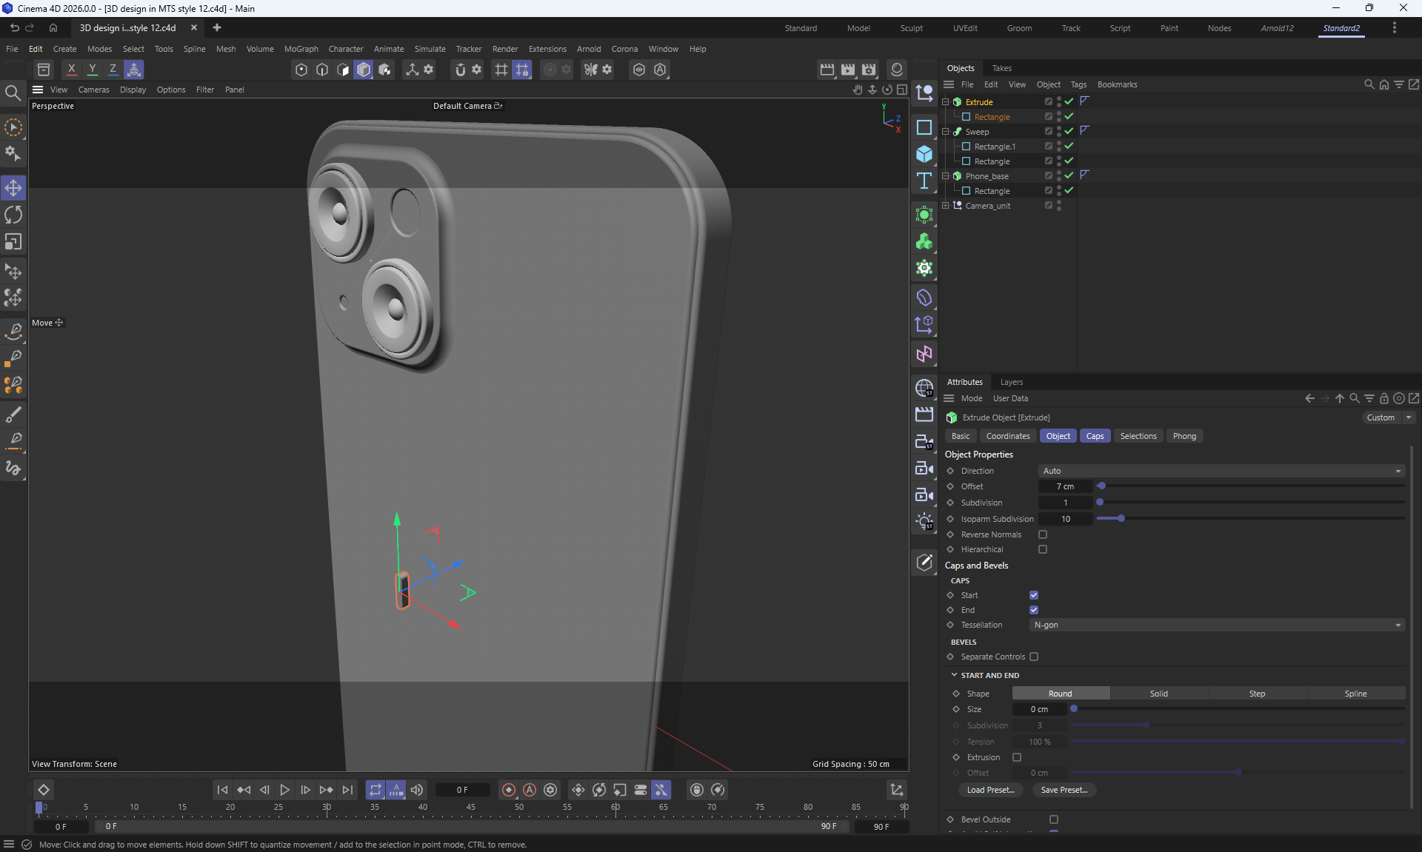Enable the Separate Controls checkbox
The height and width of the screenshot is (852, 1422).
tap(1034, 657)
